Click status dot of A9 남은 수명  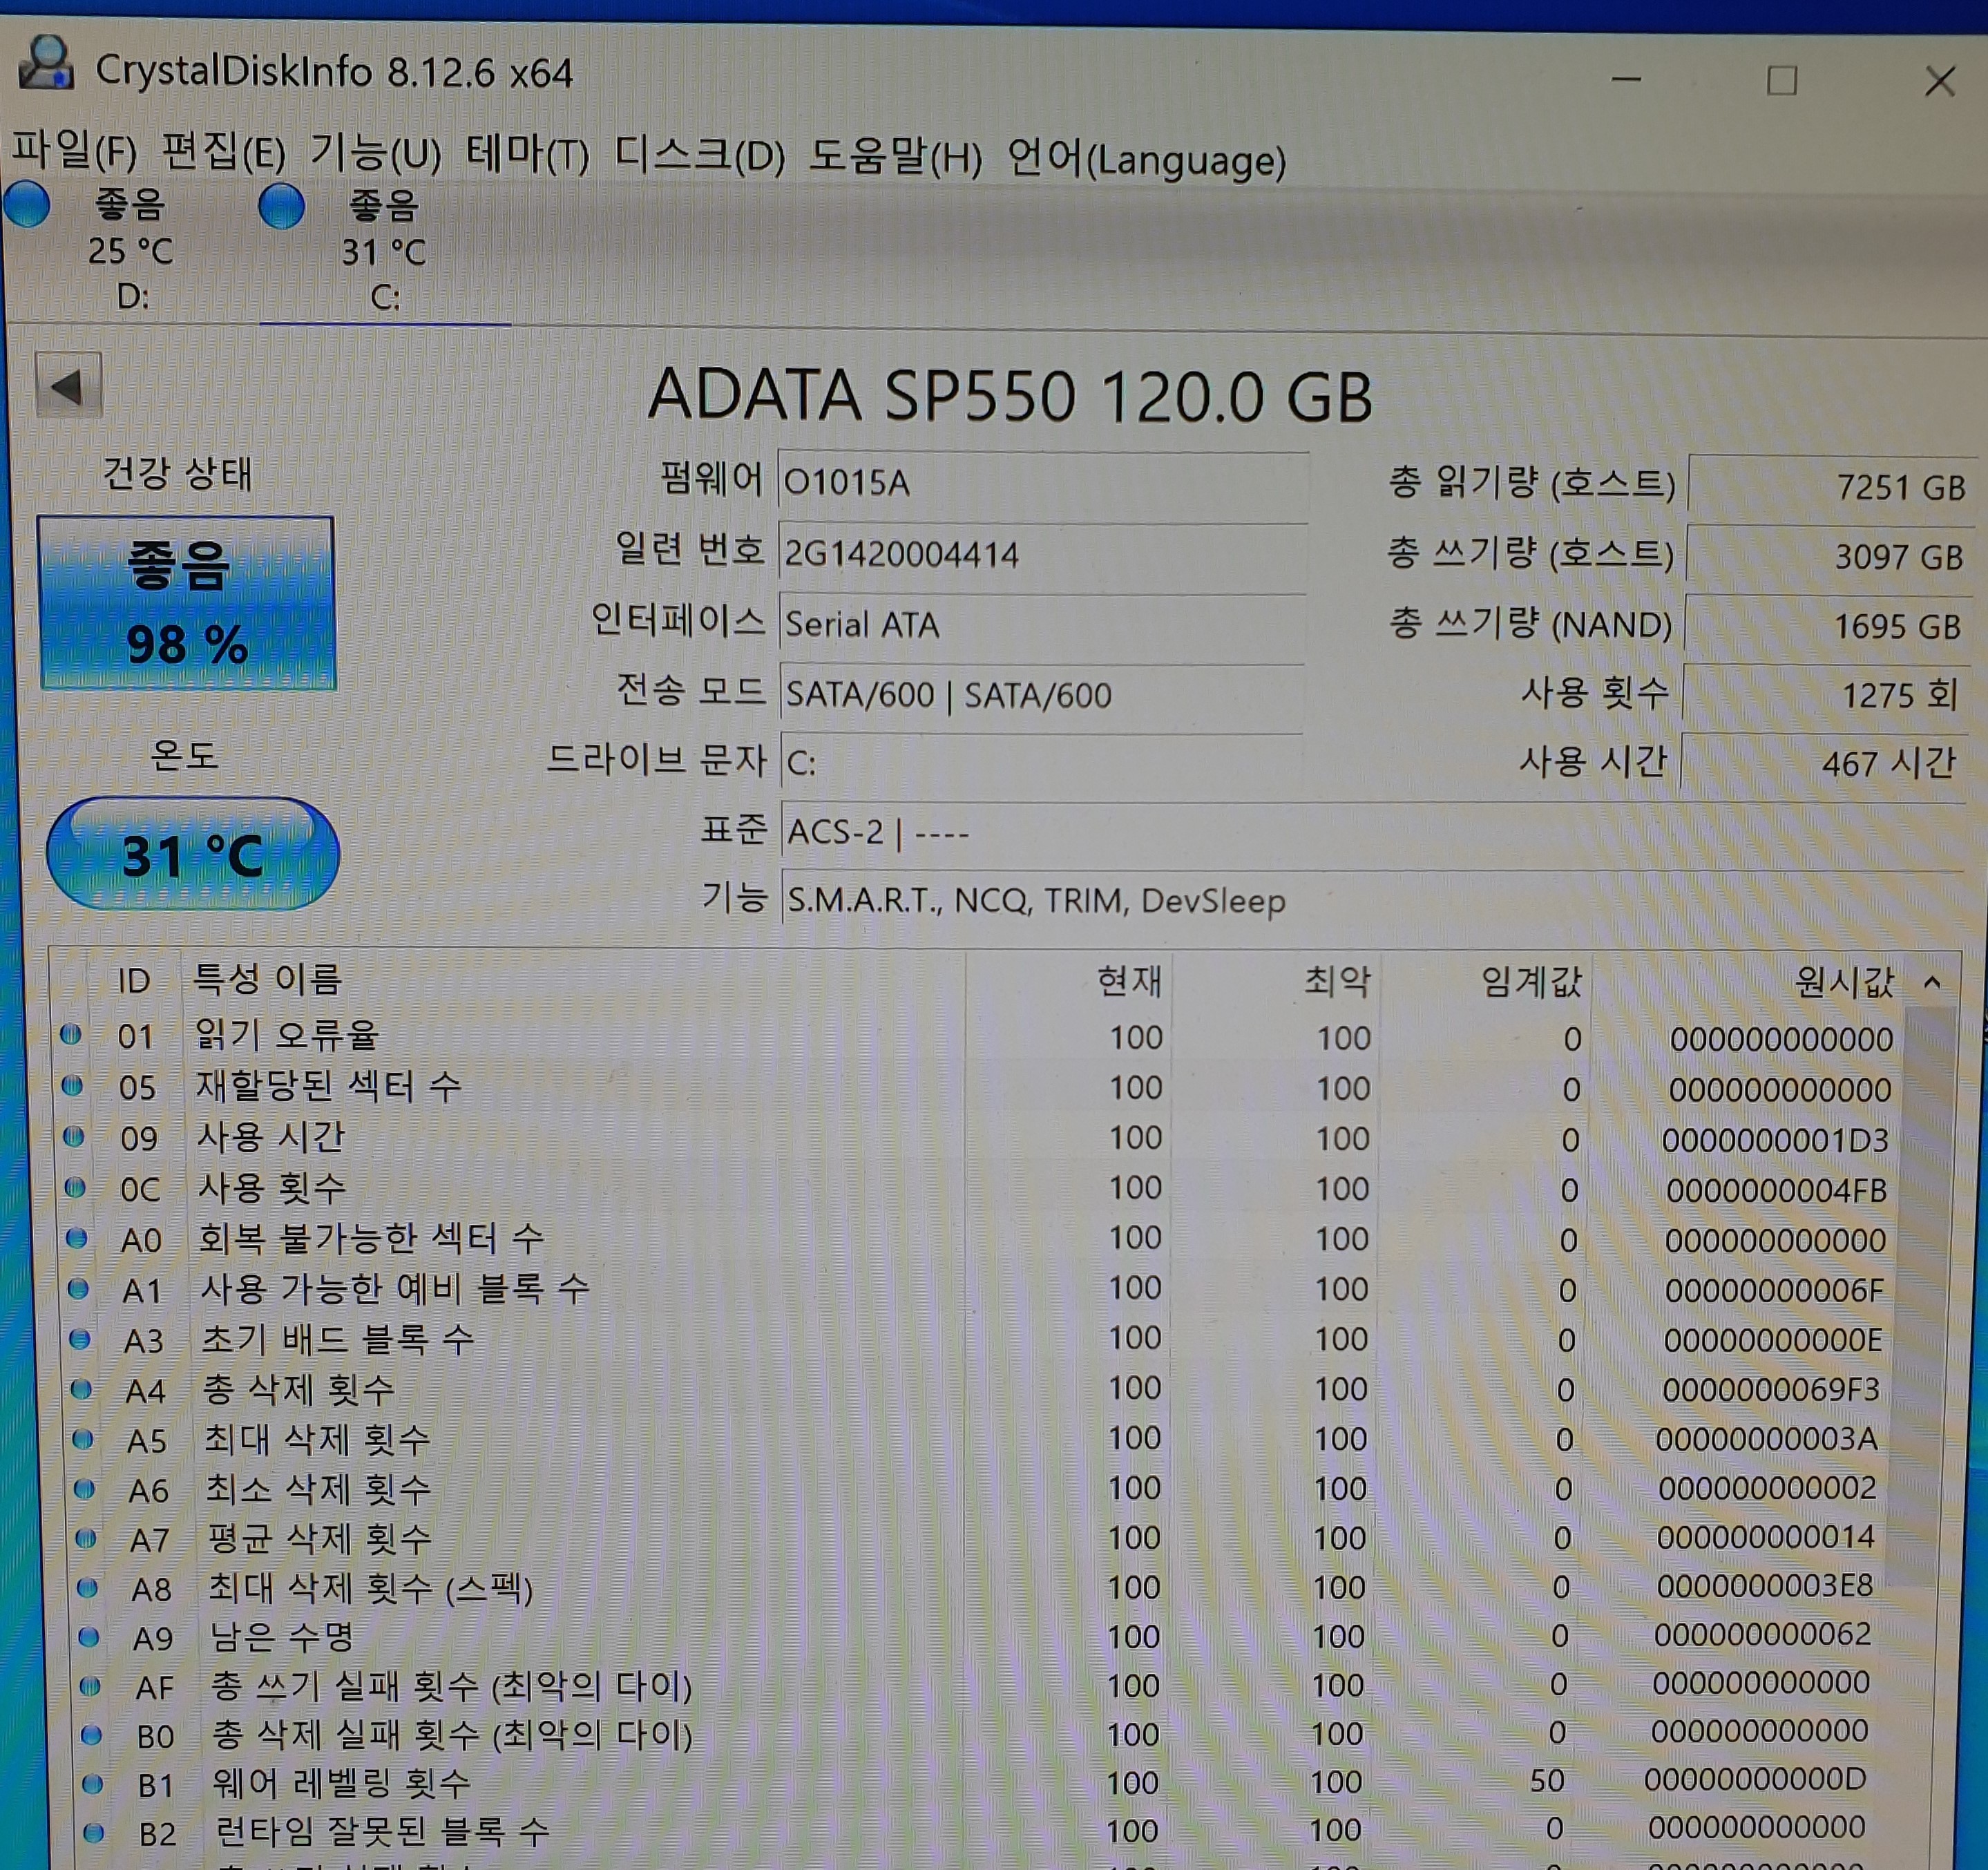coord(89,1636)
